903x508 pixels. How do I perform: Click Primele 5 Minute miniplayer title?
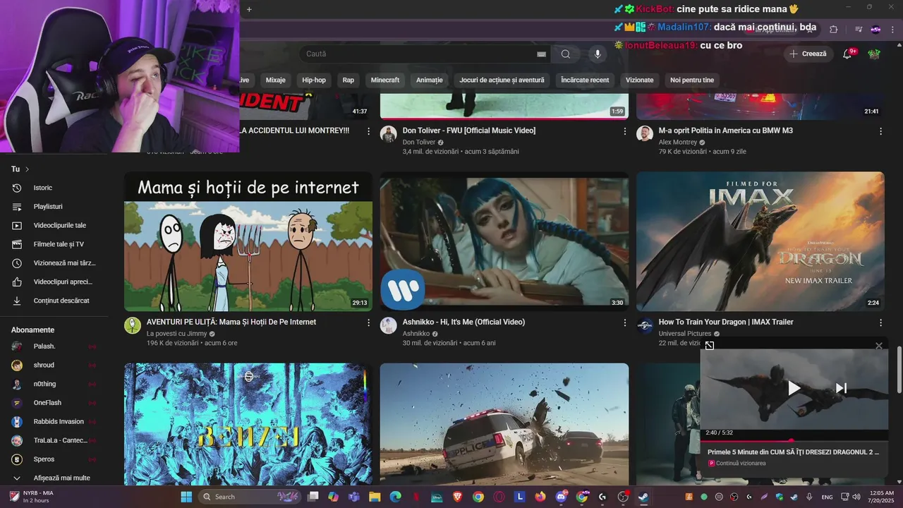click(x=794, y=452)
